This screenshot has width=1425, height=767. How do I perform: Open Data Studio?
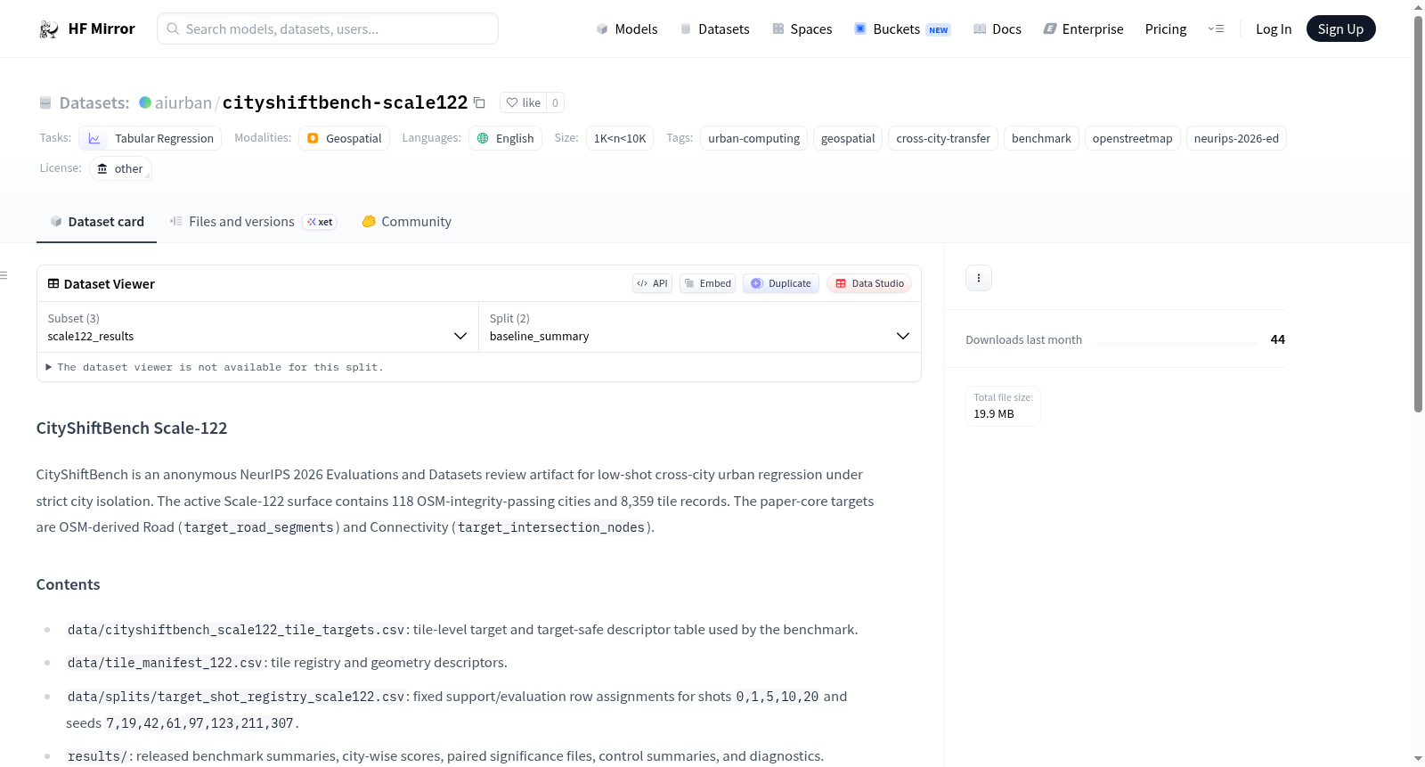[869, 283]
